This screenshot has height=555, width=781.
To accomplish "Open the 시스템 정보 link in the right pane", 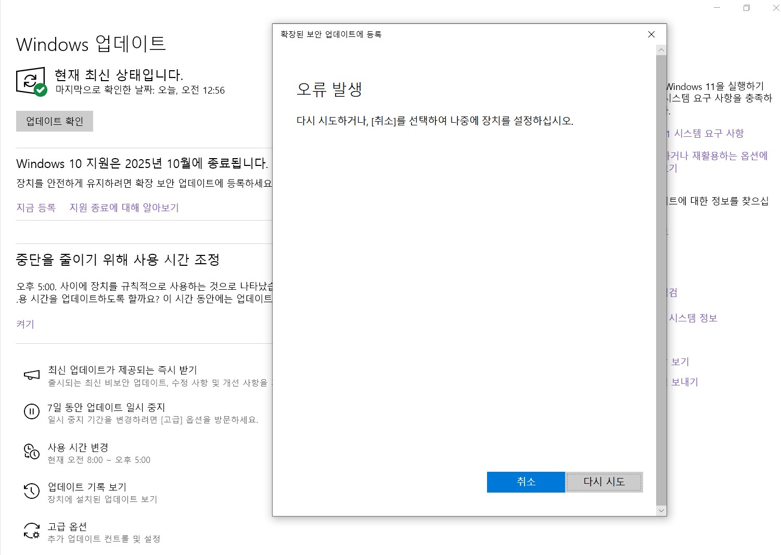I will pyautogui.click(x=693, y=318).
